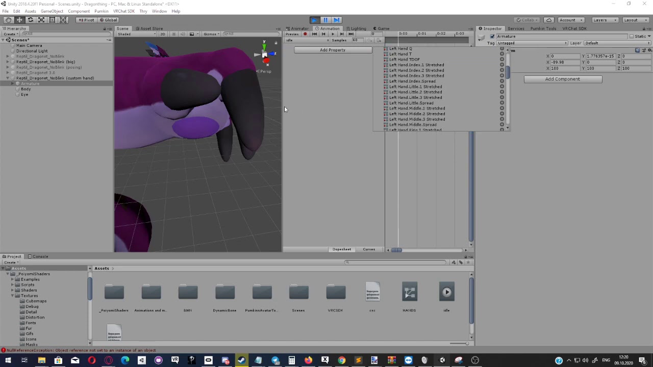Image resolution: width=653 pixels, height=367 pixels.
Task: Open the Collab dropdown
Action: pyautogui.click(x=527, y=20)
